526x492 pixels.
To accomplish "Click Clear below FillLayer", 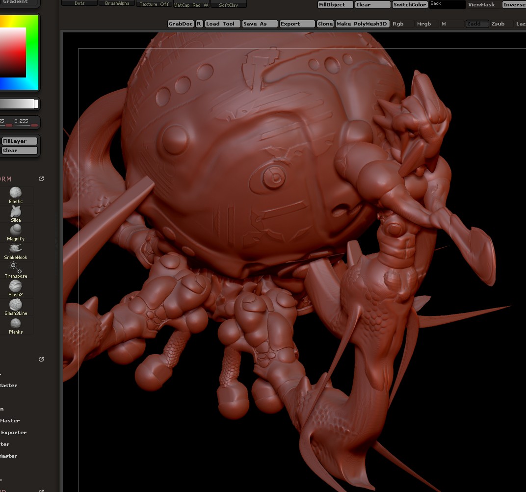I will 20,151.
